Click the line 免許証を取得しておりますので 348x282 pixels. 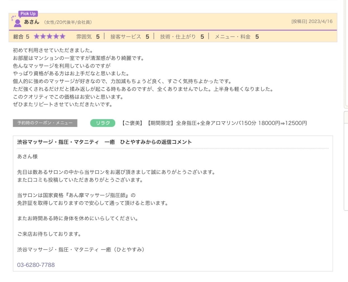(x=93, y=203)
